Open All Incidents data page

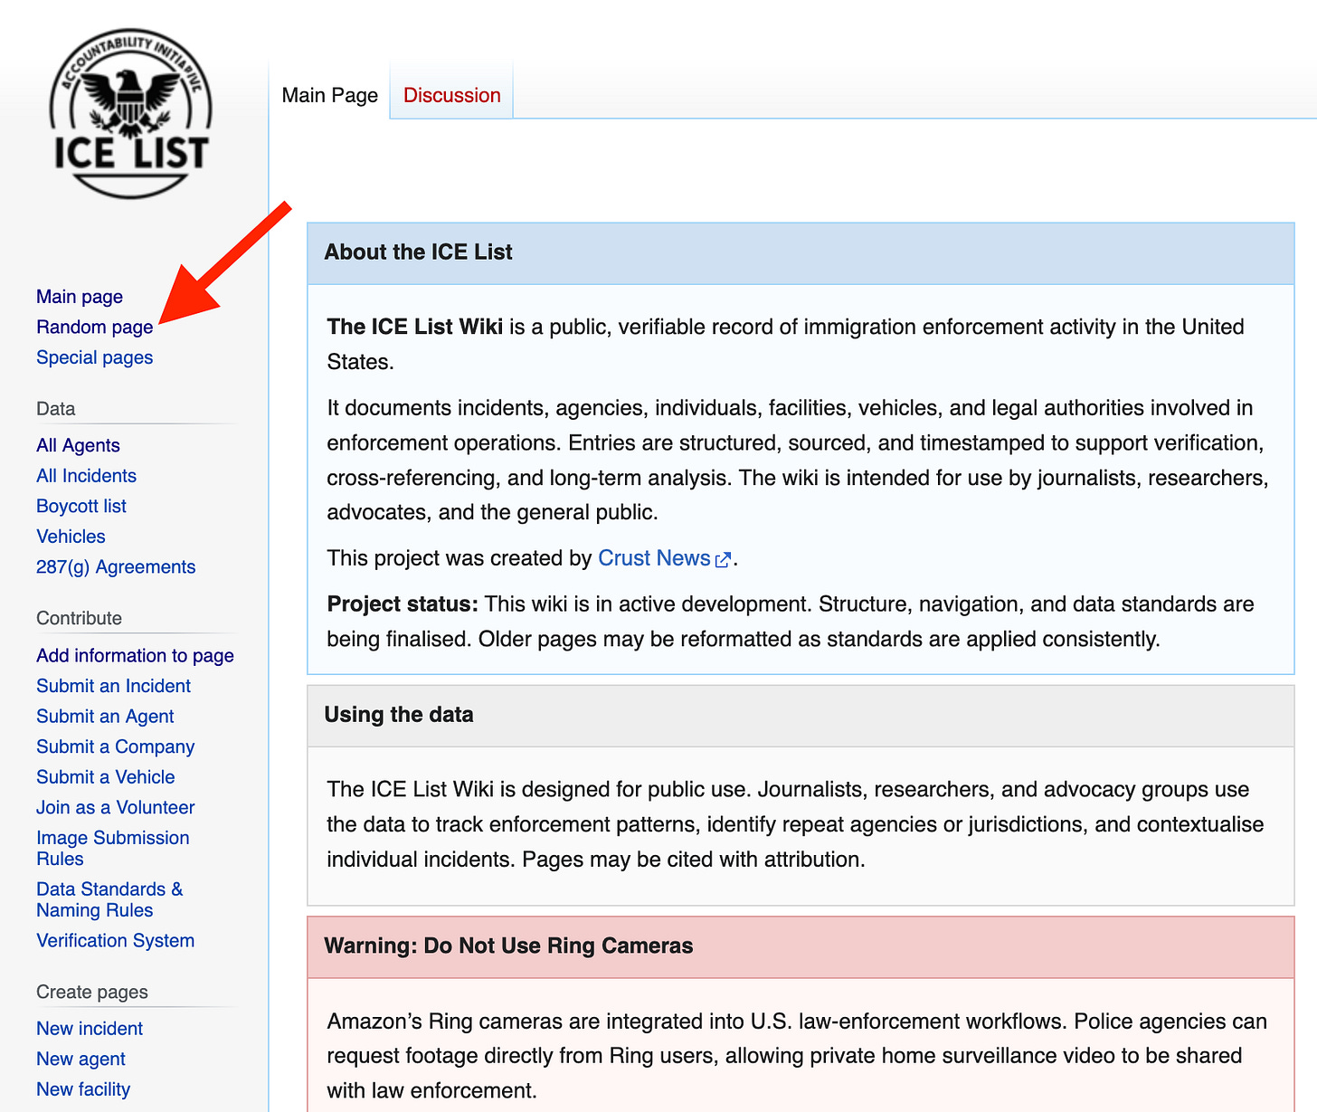(x=87, y=476)
